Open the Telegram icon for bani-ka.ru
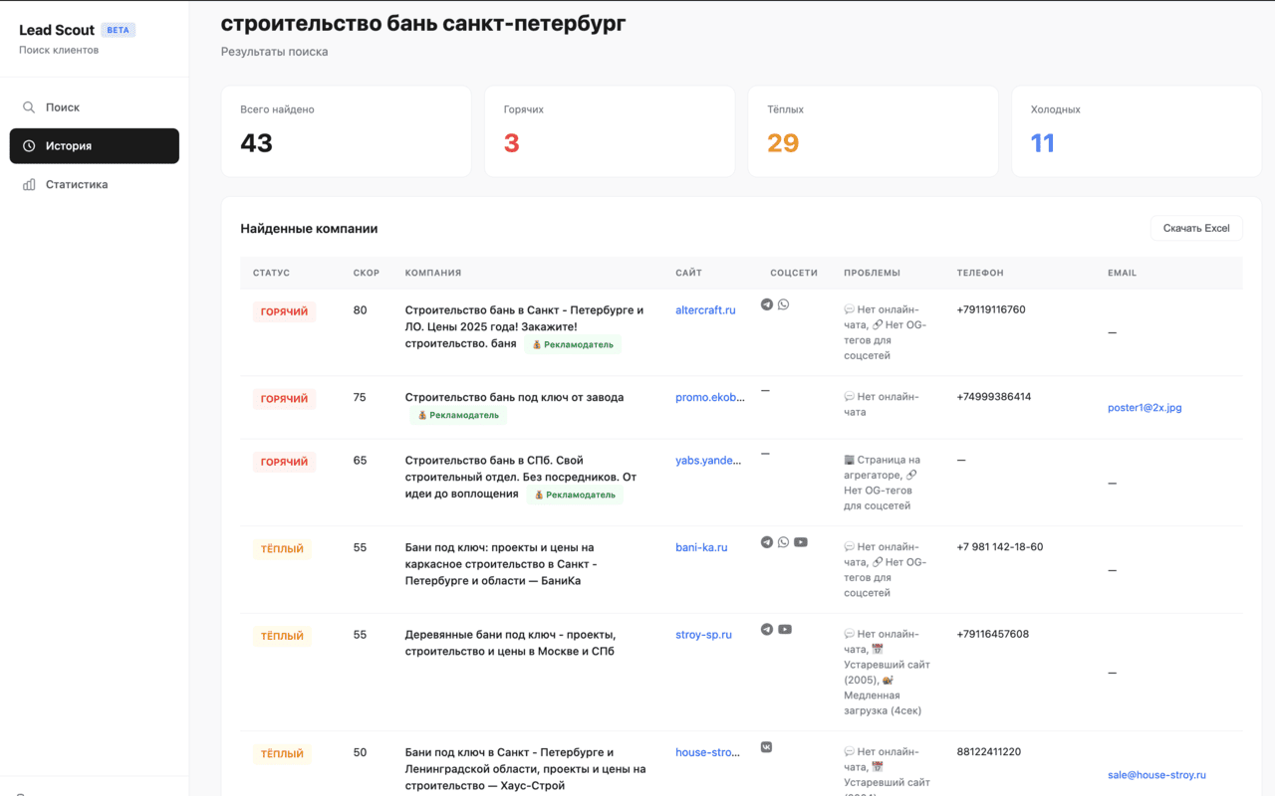The image size is (1275, 796). [767, 542]
